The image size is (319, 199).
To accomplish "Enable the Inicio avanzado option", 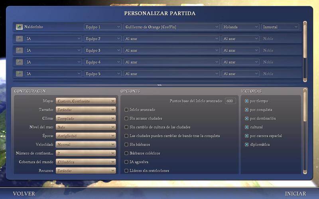I will 126,110.
